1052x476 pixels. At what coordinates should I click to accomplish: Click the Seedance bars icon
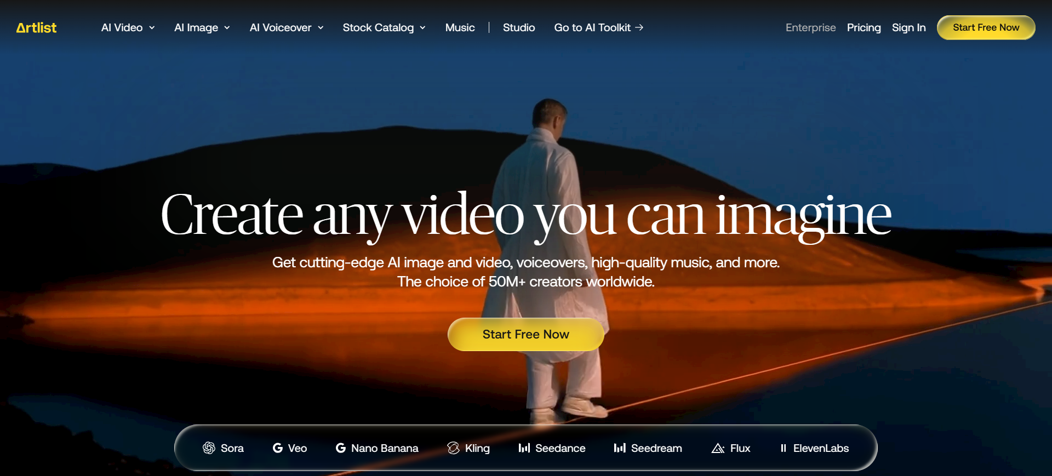tap(524, 448)
